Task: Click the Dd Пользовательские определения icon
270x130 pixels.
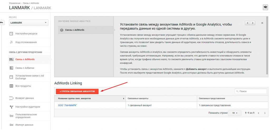Action: 11,116
